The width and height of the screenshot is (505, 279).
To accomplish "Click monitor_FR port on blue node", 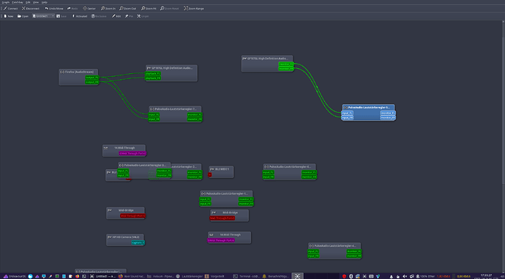I will click(388, 118).
